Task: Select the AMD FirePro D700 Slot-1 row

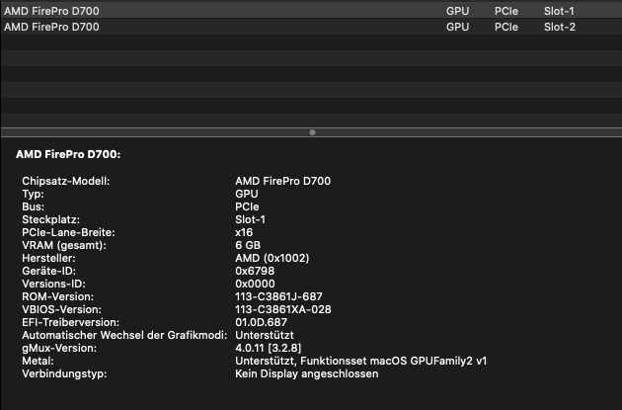Action: click(x=311, y=11)
